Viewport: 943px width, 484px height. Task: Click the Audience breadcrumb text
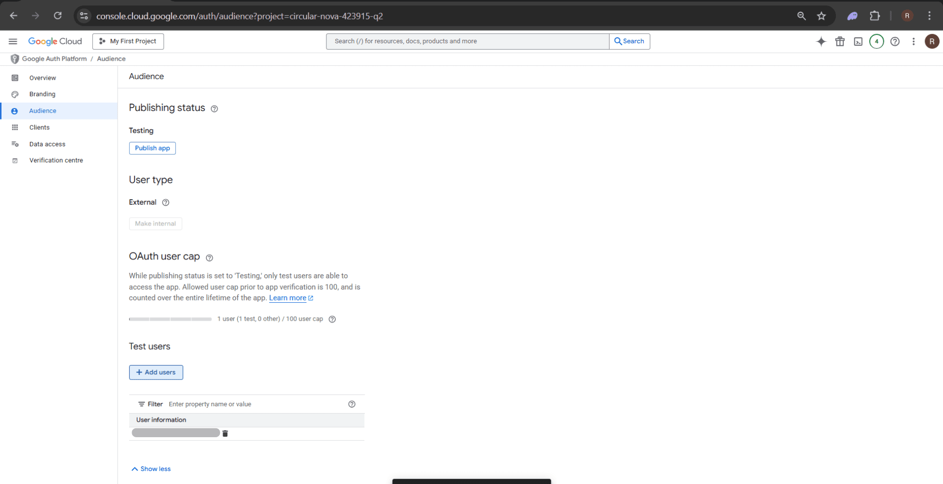tap(111, 59)
